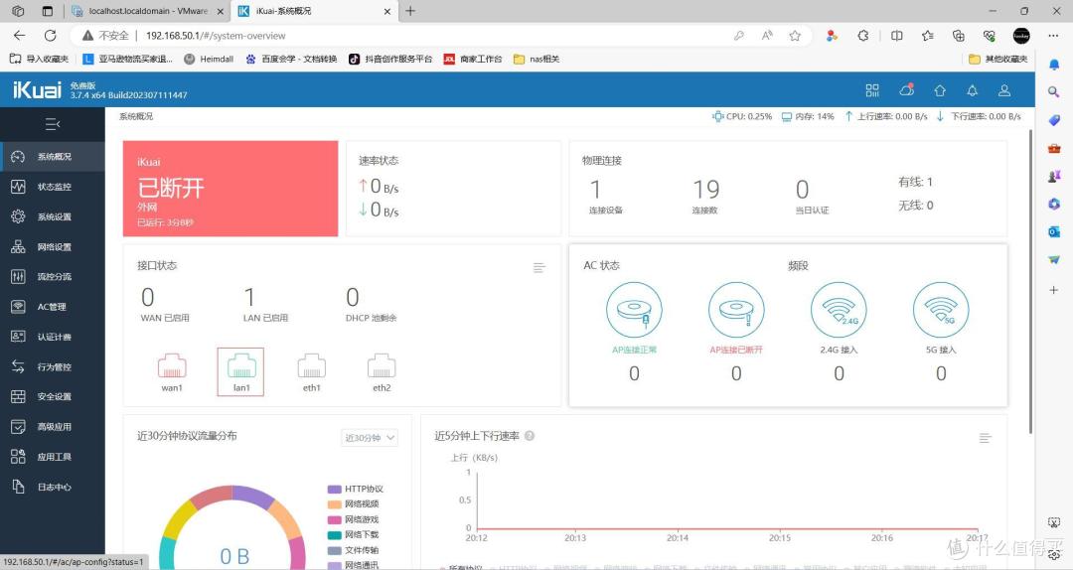Open 系统设置 sidebar menu
The width and height of the screenshot is (1073, 570).
(x=53, y=216)
